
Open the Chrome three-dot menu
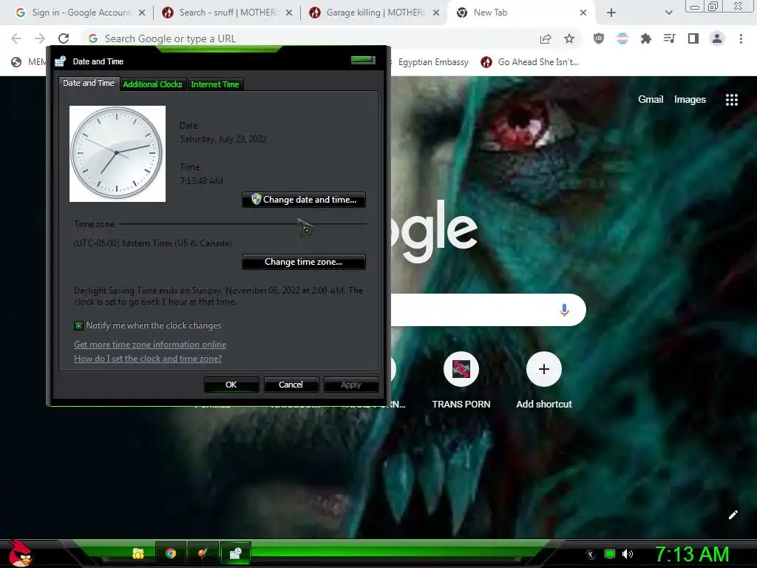click(x=741, y=38)
